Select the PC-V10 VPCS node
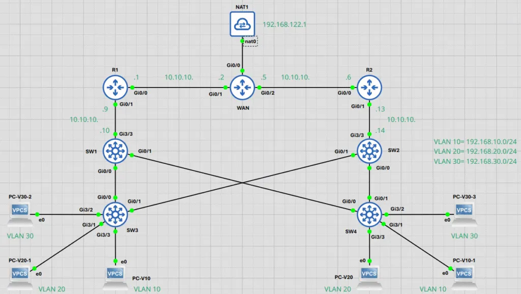Image resolution: width=521 pixels, height=294 pixels. click(x=115, y=277)
